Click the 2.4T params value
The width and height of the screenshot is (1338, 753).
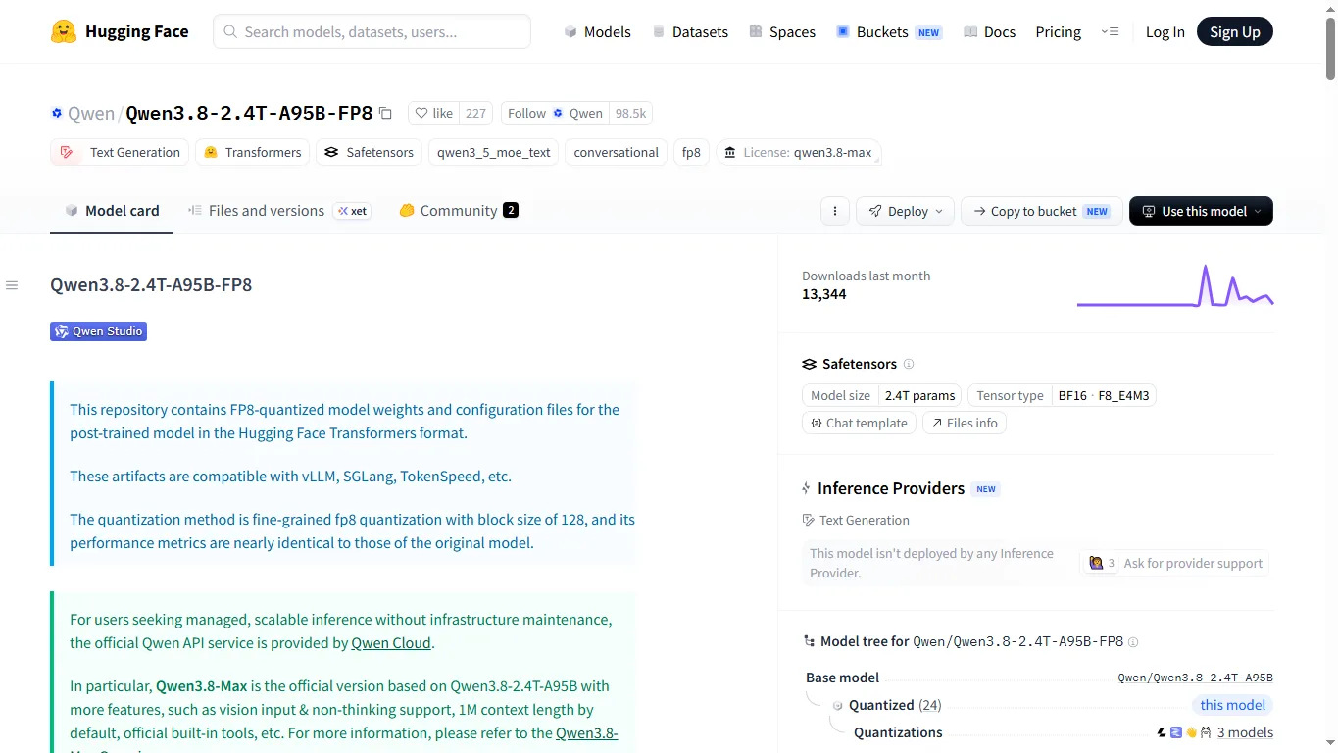(x=919, y=396)
